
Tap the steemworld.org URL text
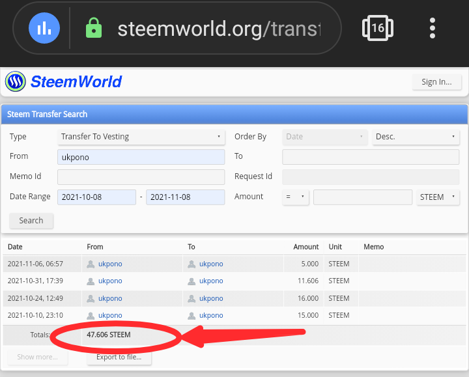(219, 29)
